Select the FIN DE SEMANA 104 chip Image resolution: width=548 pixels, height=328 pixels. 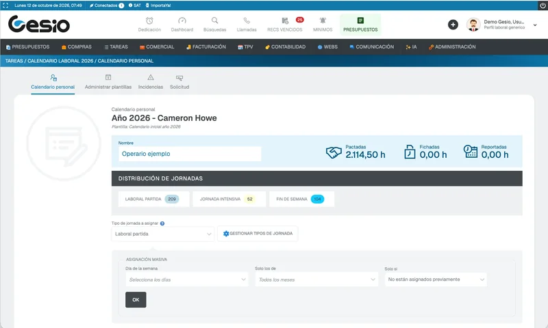(x=301, y=199)
